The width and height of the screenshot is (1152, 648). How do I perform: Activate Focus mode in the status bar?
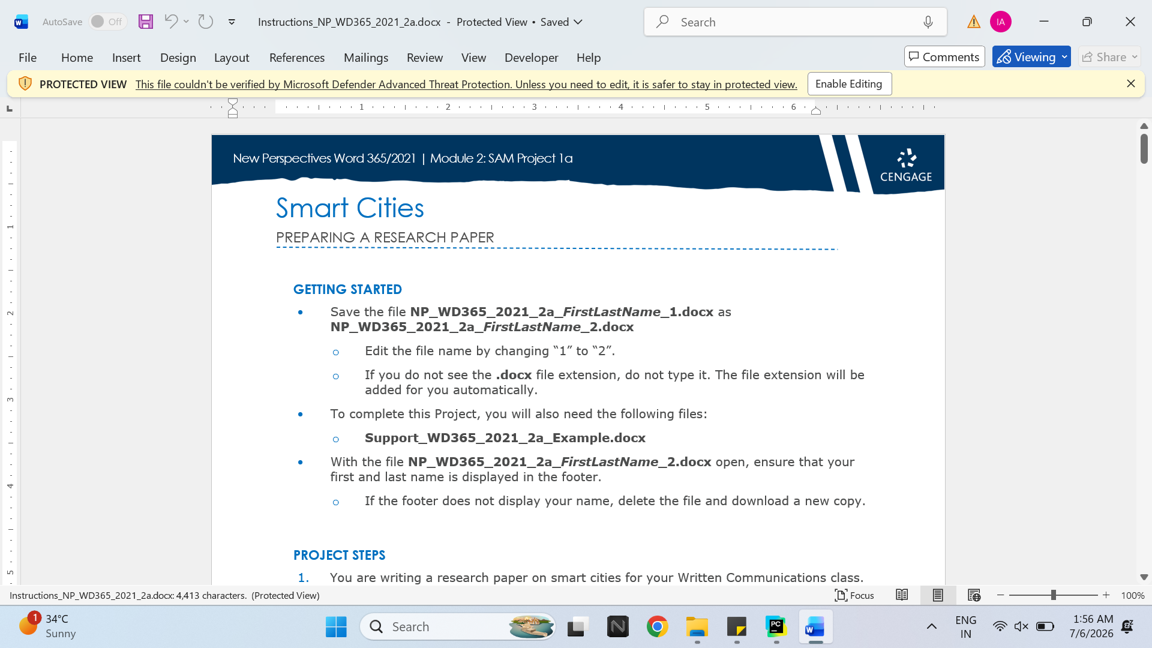pos(854,595)
